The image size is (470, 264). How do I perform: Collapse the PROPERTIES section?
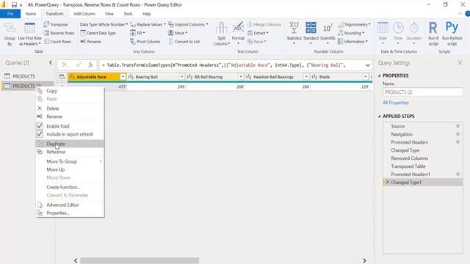(x=379, y=76)
